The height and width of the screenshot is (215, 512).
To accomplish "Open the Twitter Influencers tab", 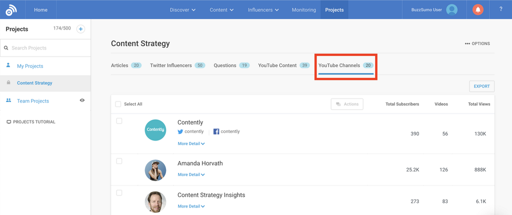I will point(177,65).
